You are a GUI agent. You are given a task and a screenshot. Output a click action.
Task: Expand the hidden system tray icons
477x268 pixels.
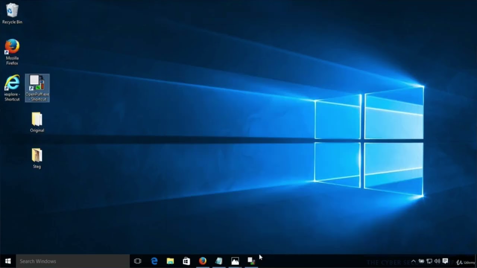[x=413, y=261]
